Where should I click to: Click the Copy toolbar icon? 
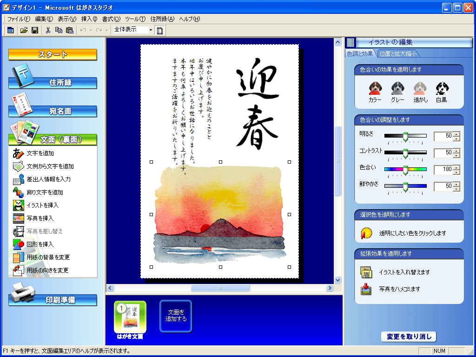point(59,30)
